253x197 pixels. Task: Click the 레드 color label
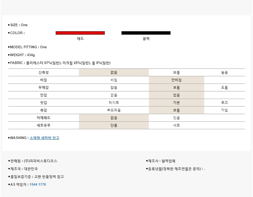(80, 39)
